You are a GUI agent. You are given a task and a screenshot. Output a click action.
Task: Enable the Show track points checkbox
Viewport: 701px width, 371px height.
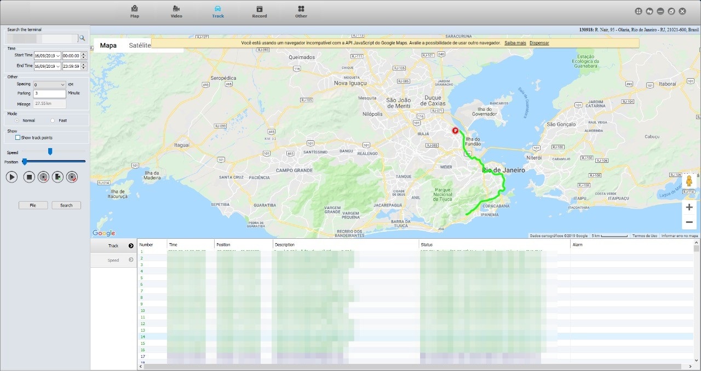(x=18, y=138)
